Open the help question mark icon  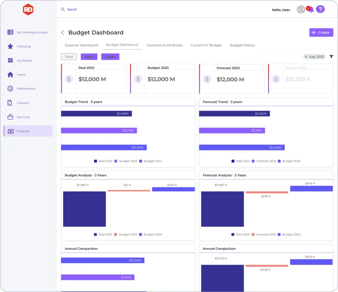coord(320,9)
